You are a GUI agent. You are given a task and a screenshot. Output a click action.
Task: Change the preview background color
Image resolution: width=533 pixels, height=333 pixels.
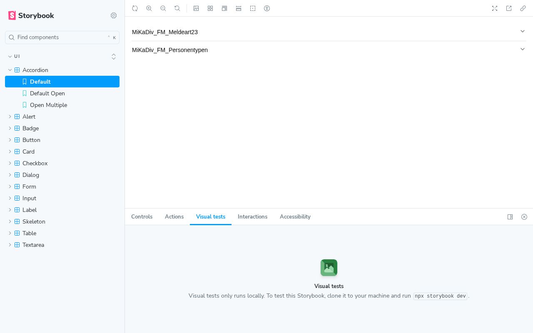click(x=196, y=8)
